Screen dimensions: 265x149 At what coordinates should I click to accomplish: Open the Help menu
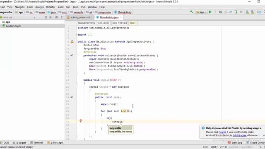click(x=102, y=7)
